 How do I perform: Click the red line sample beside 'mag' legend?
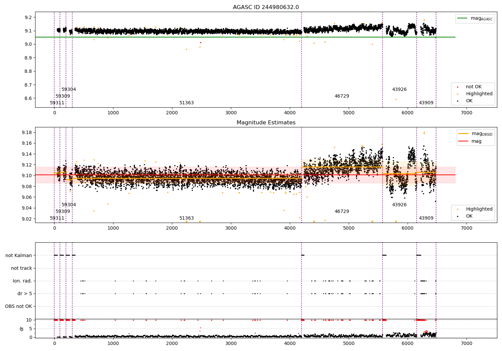(464, 141)
